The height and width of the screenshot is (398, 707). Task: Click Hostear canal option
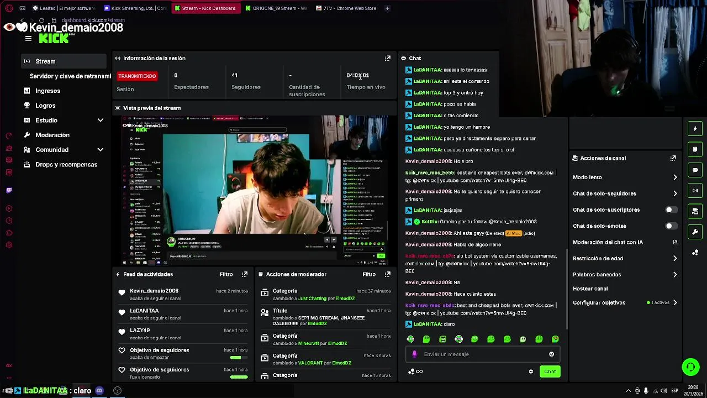point(590,289)
